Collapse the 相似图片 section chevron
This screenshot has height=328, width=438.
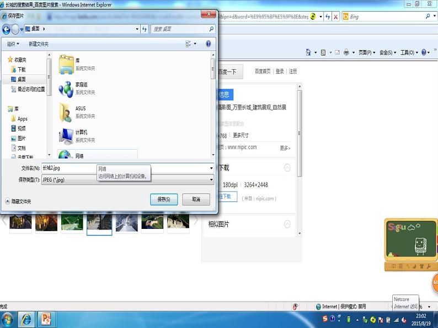click(x=287, y=224)
